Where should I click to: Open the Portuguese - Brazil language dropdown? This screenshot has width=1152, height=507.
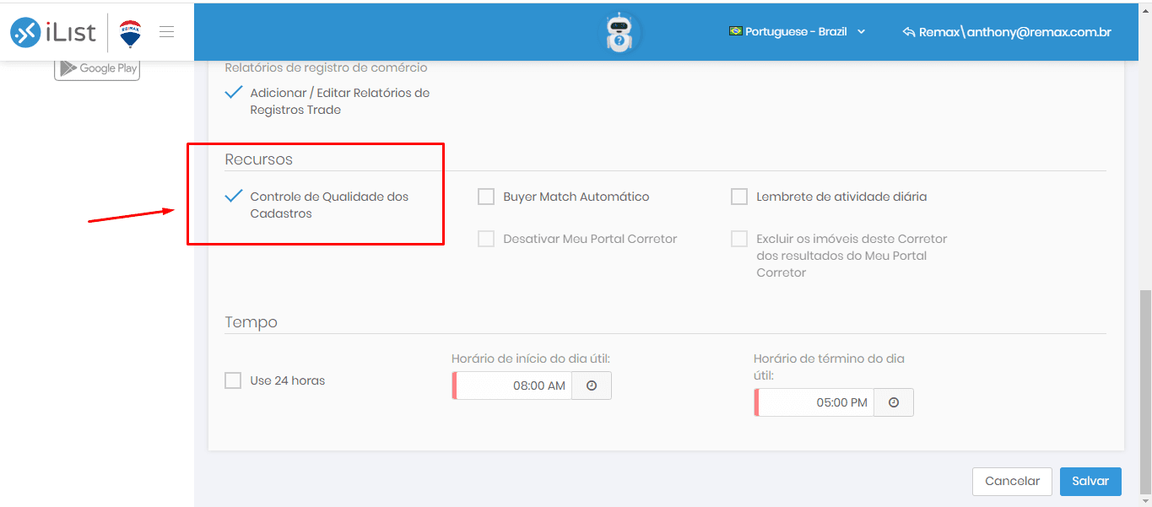(798, 31)
